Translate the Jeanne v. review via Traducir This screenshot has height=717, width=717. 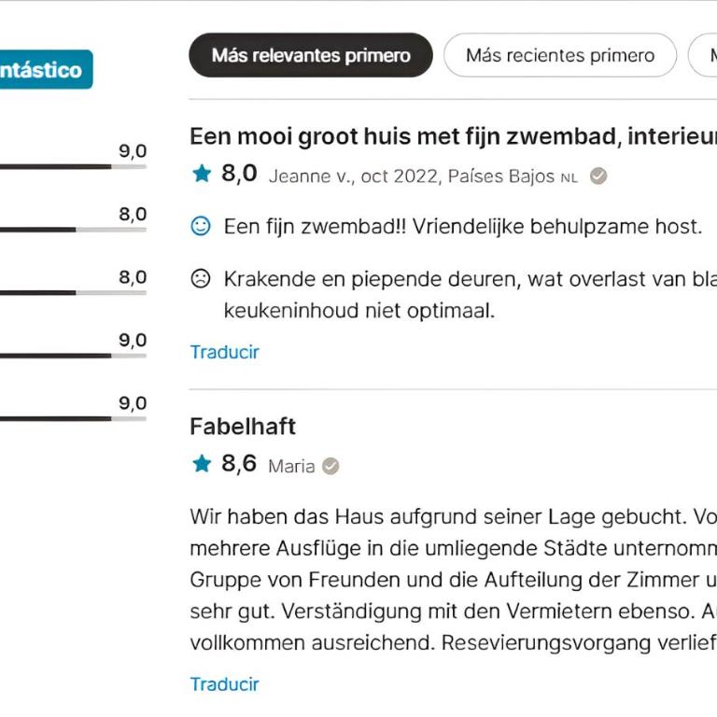coord(224,352)
